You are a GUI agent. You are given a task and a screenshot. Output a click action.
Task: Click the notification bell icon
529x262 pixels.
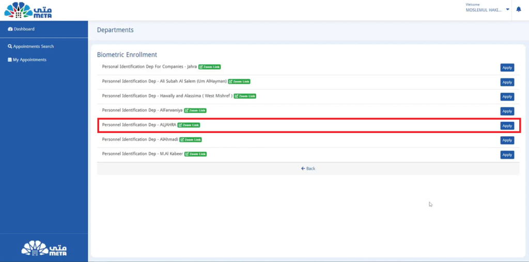click(519, 9)
